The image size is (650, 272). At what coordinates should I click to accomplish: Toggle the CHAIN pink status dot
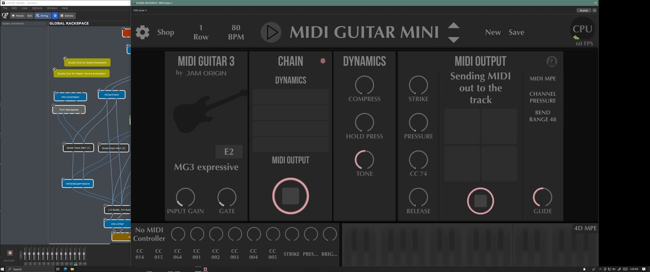(x=323, y=61)
